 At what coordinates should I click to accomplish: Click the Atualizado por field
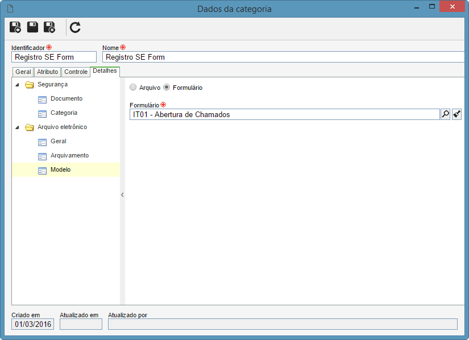click(x=283, y=324)
